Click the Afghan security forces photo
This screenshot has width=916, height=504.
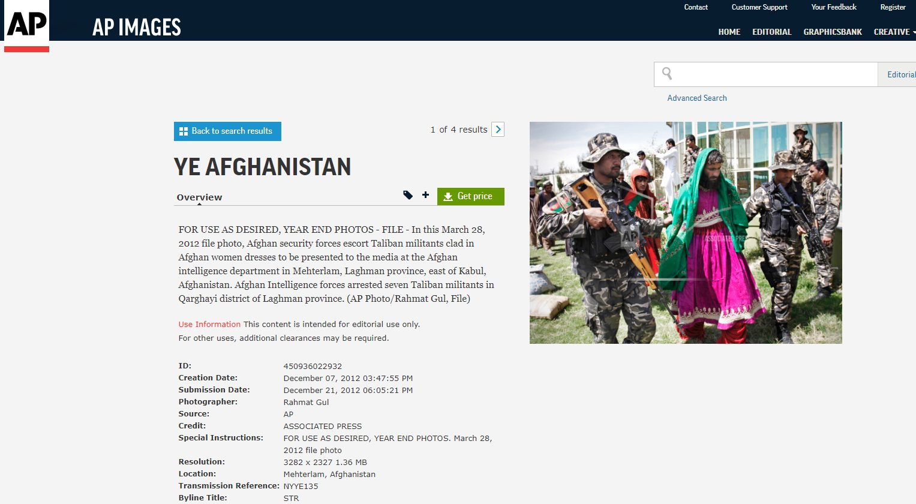coord(686,233)
